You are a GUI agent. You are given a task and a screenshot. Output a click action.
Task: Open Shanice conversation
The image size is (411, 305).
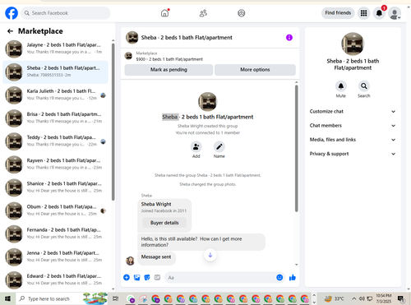[55, 187]
